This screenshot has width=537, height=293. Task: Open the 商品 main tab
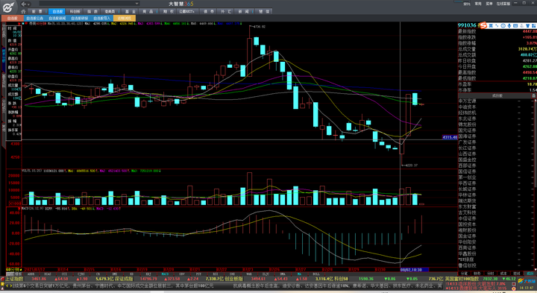tap(148, 11)
